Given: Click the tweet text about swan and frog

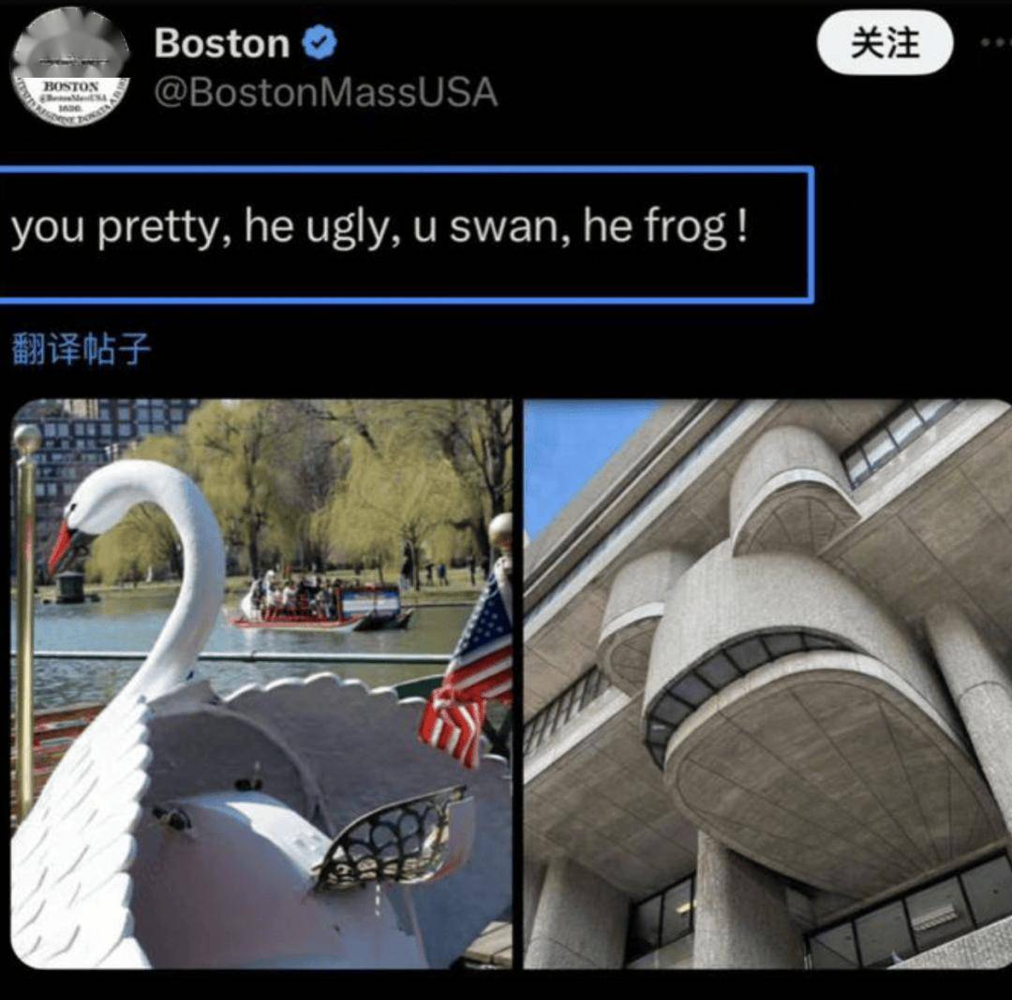Looking at the screenshot, I should [x=379, y=228].
